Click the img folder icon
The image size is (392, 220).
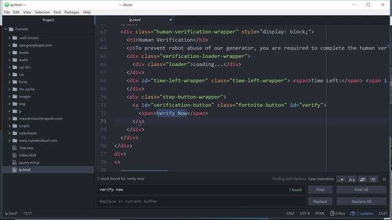[15, 104]
